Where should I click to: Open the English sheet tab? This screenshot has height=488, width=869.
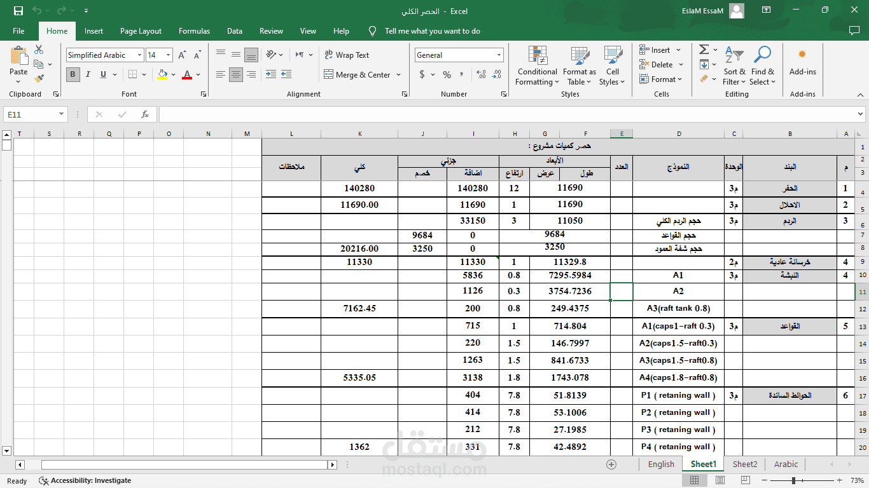tap(661, 464)
